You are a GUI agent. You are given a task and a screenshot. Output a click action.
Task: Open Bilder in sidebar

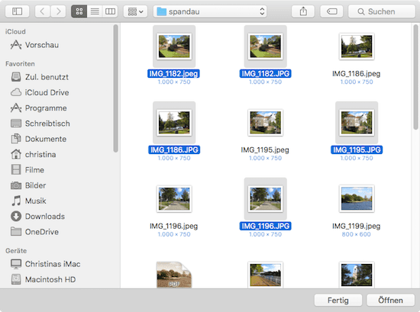[x=28, y=185]
